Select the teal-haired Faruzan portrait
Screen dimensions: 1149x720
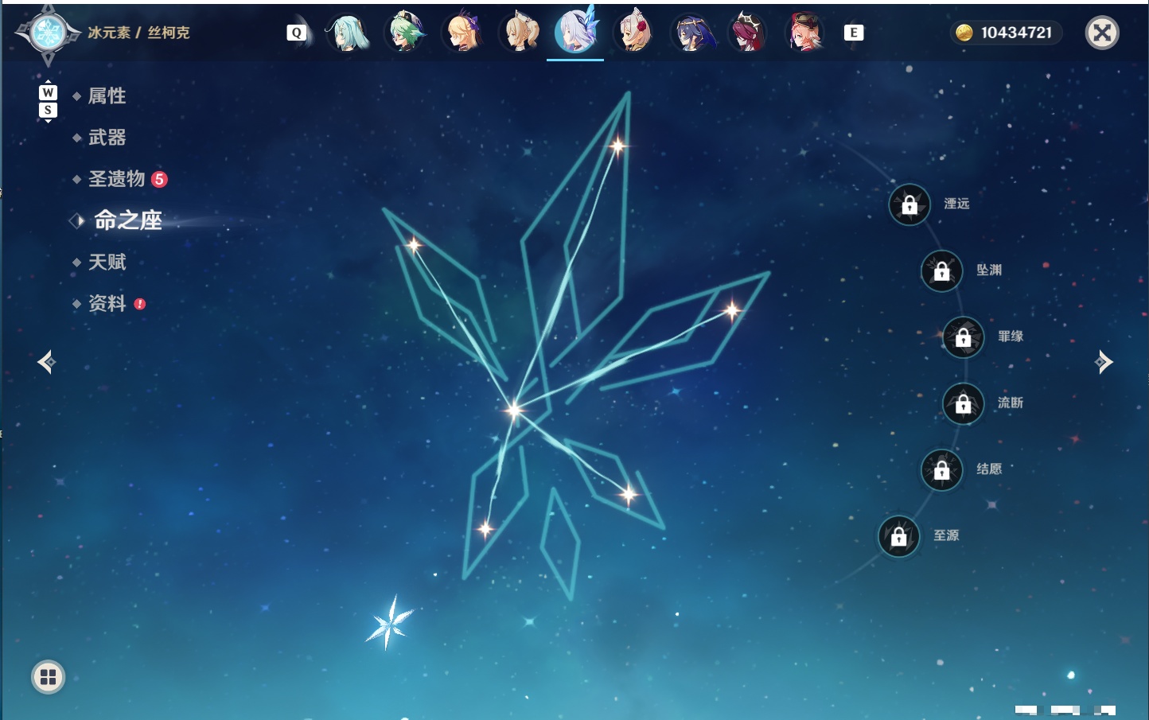(x=348, y=33)
